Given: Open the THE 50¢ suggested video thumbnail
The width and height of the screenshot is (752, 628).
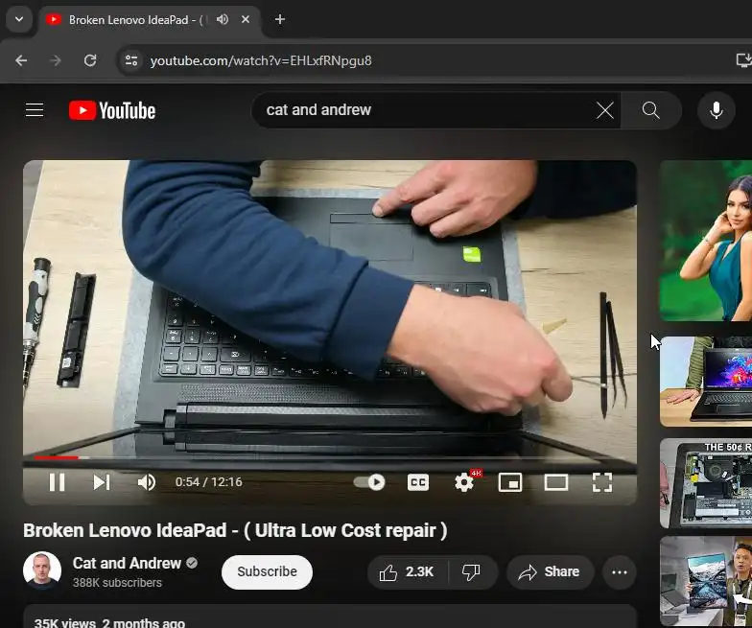Looking at the screenshot, I should click(x=706, y=483).
